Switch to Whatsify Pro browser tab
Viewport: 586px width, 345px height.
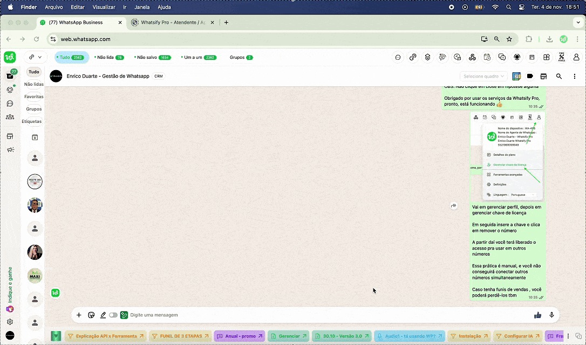(173, 23)
